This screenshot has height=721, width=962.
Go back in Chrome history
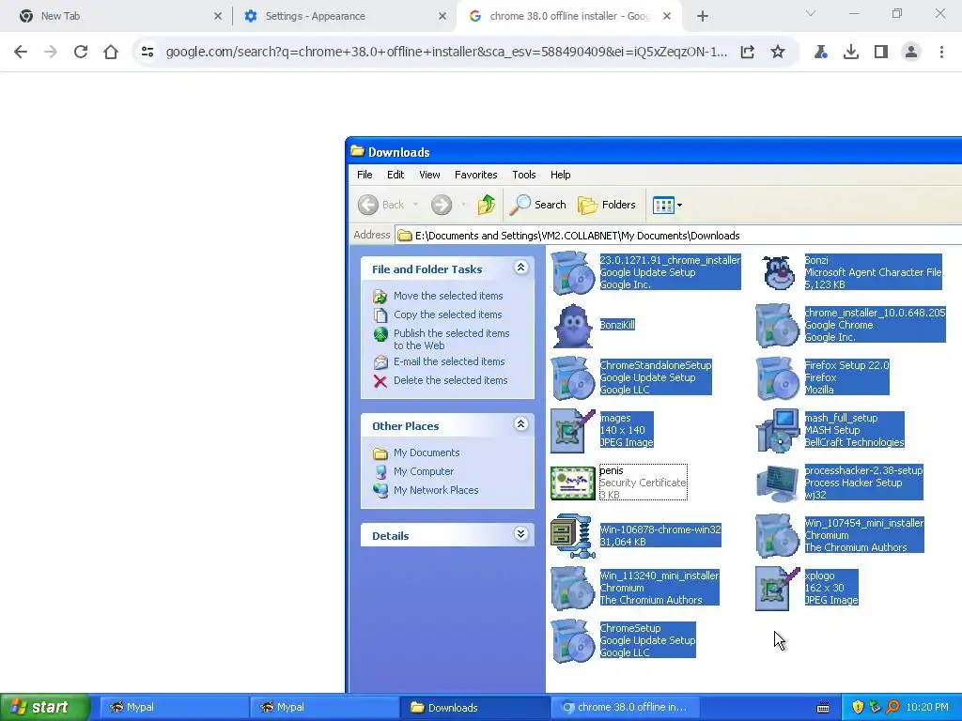21,53
